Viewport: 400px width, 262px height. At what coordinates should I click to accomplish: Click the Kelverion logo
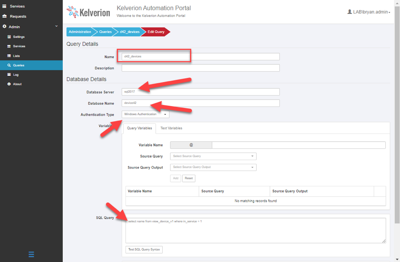point(88,12)
